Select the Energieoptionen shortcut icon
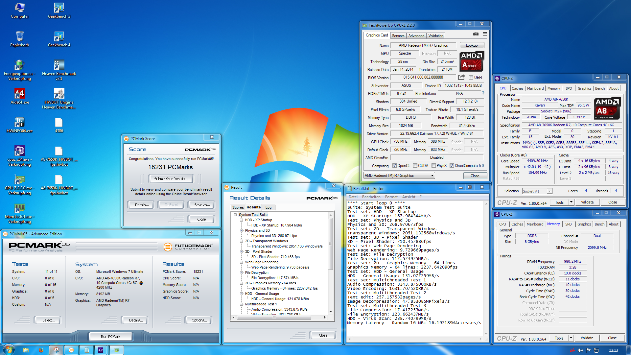Screen dimensions: 631x355 [20, 70]
